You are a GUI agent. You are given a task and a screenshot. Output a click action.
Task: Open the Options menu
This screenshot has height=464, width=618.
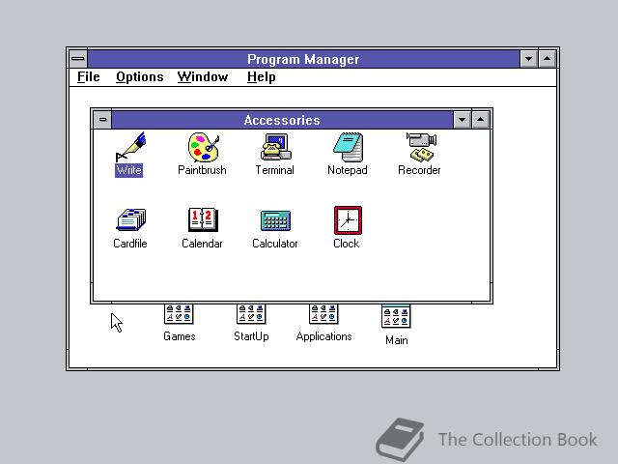click(x=139, y=76)
